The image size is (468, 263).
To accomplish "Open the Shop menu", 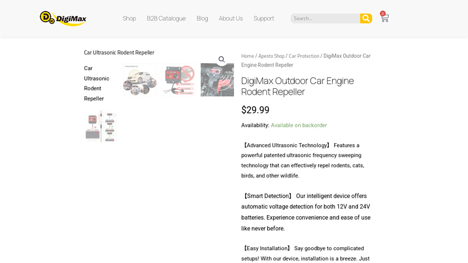I will (x=129, y=19).
